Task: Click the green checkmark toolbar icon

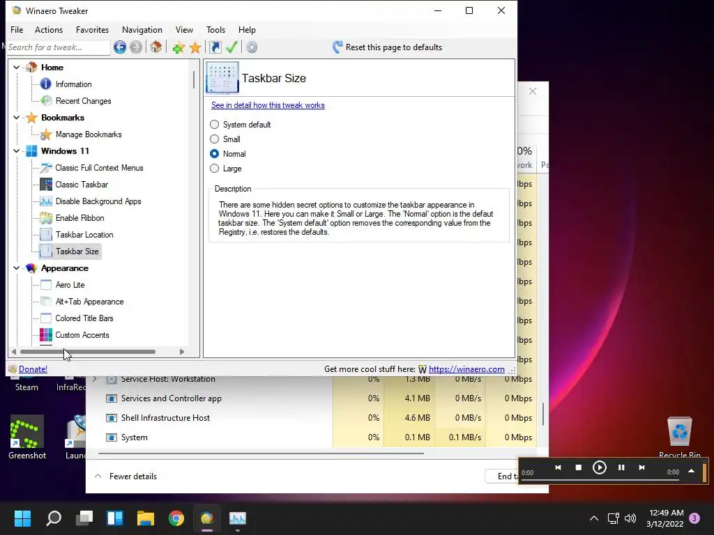Action: [231, 47]
